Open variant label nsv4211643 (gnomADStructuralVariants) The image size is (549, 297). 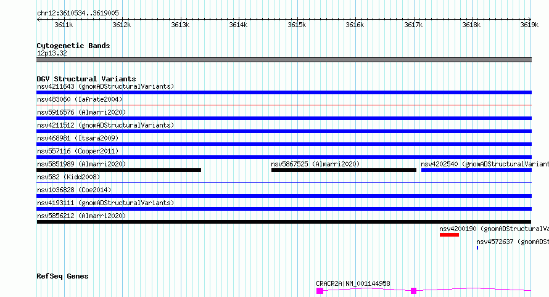pos(105,86)
